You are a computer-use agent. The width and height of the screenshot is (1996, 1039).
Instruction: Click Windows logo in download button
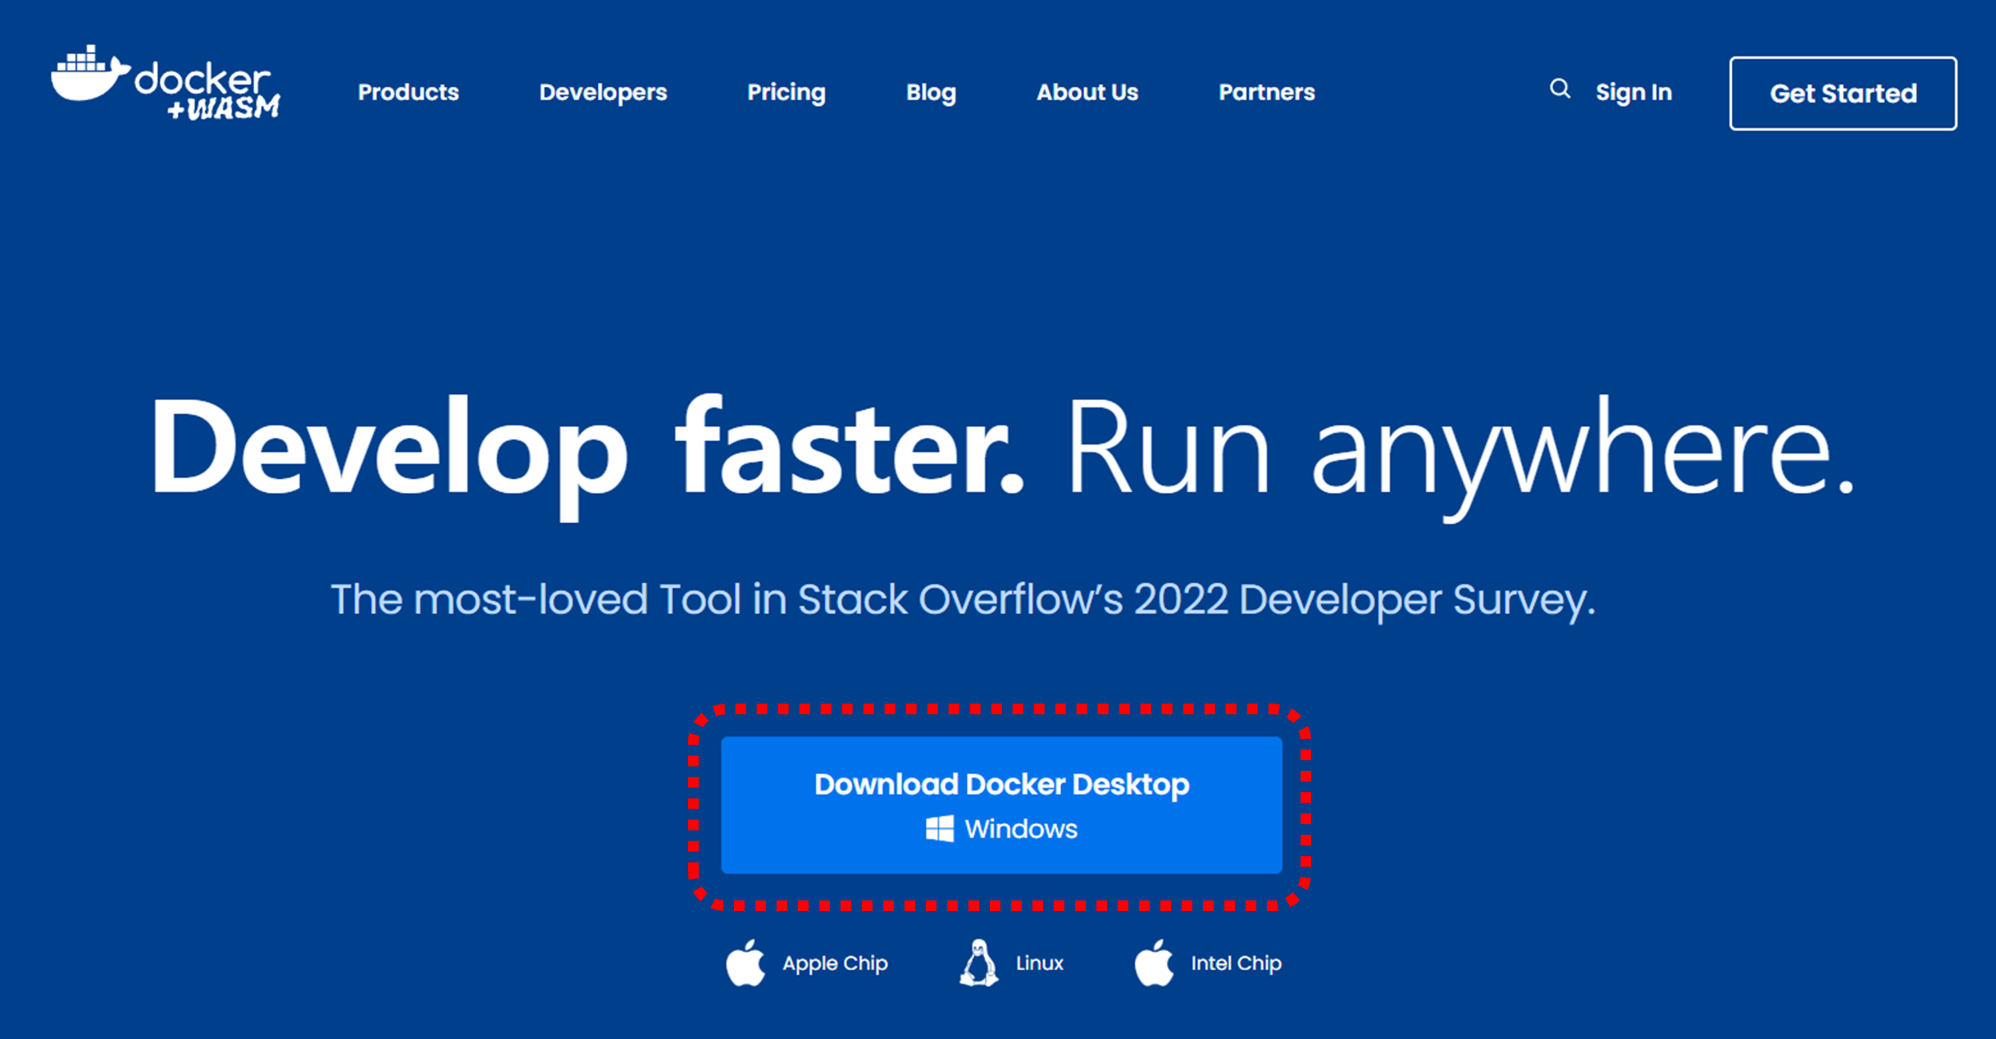click(939, 829)
